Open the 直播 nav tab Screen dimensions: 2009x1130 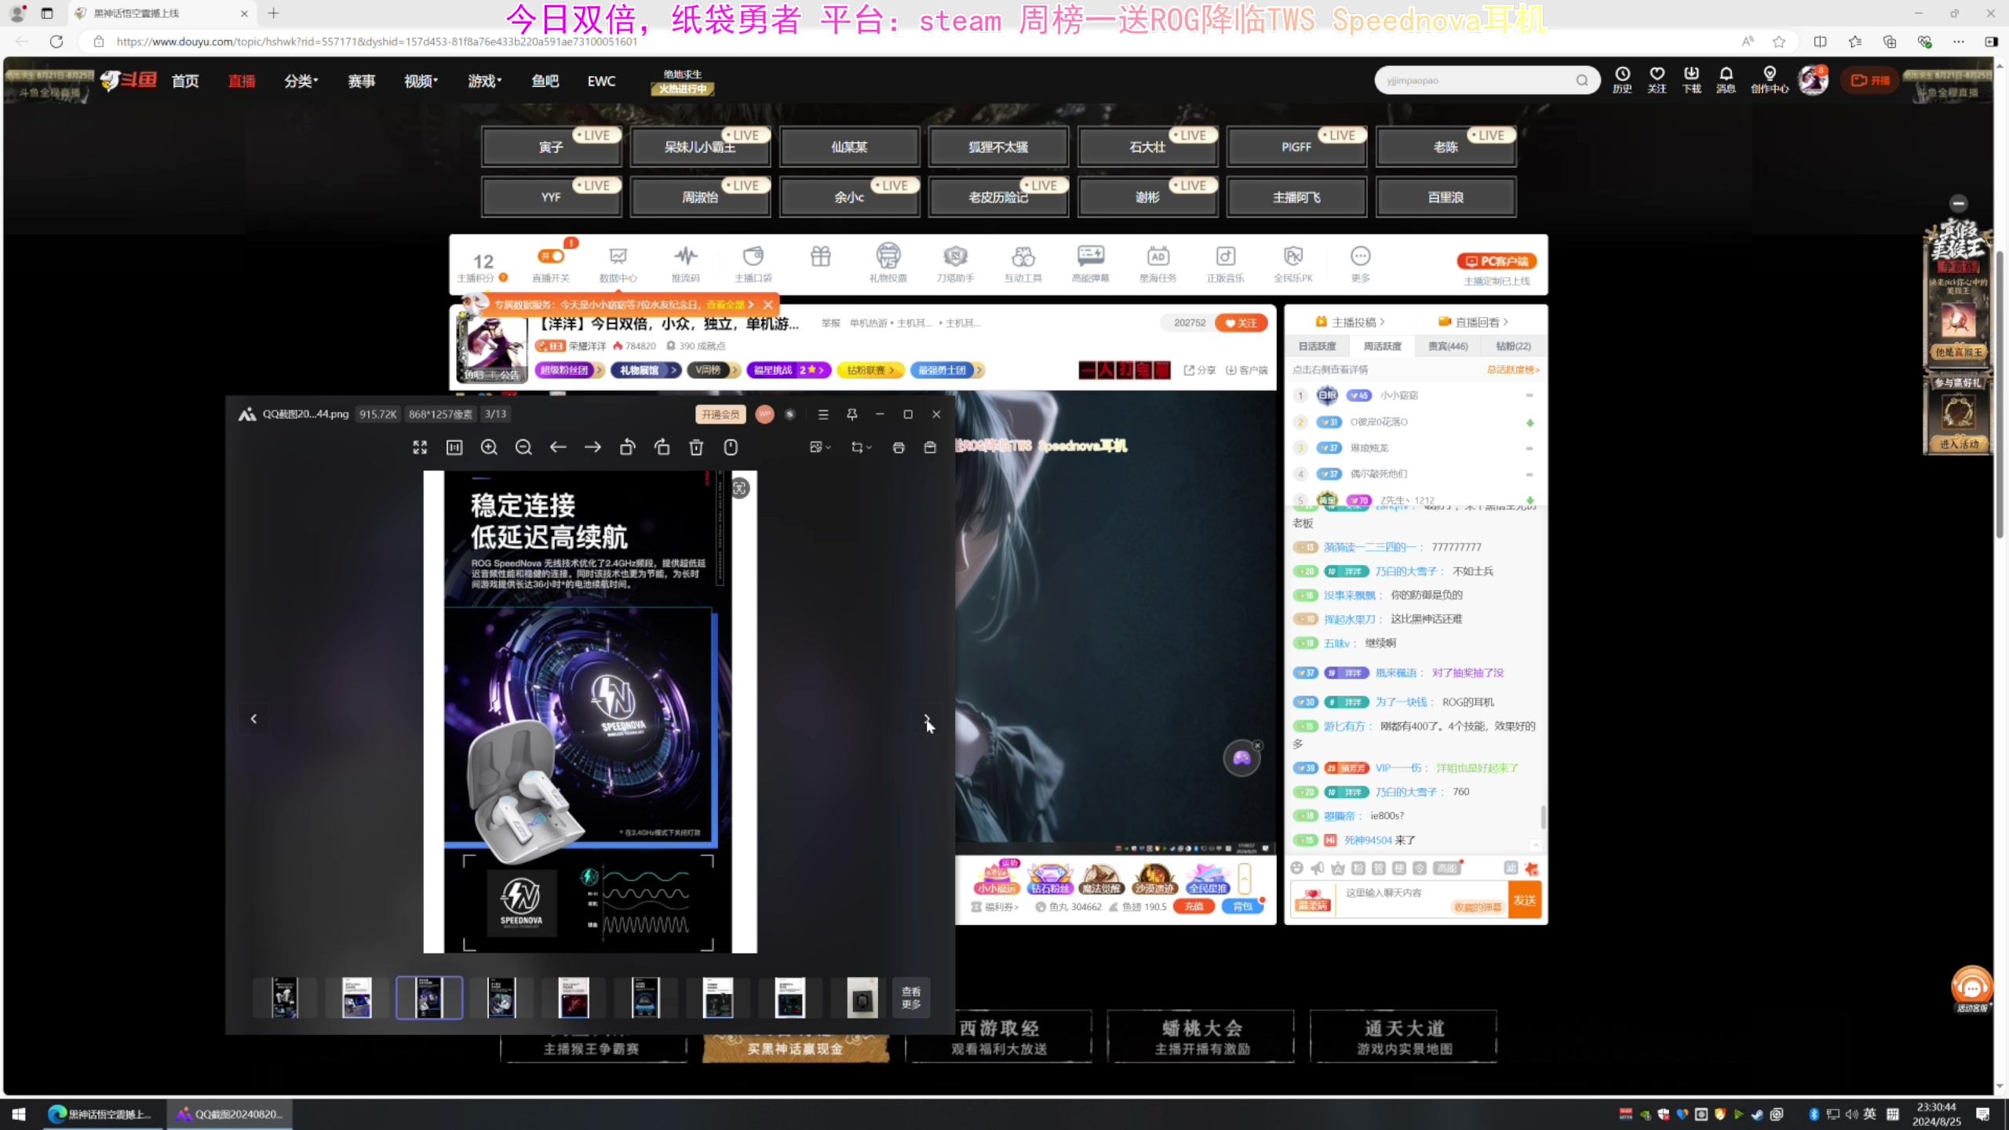click(x=242, y=81)
